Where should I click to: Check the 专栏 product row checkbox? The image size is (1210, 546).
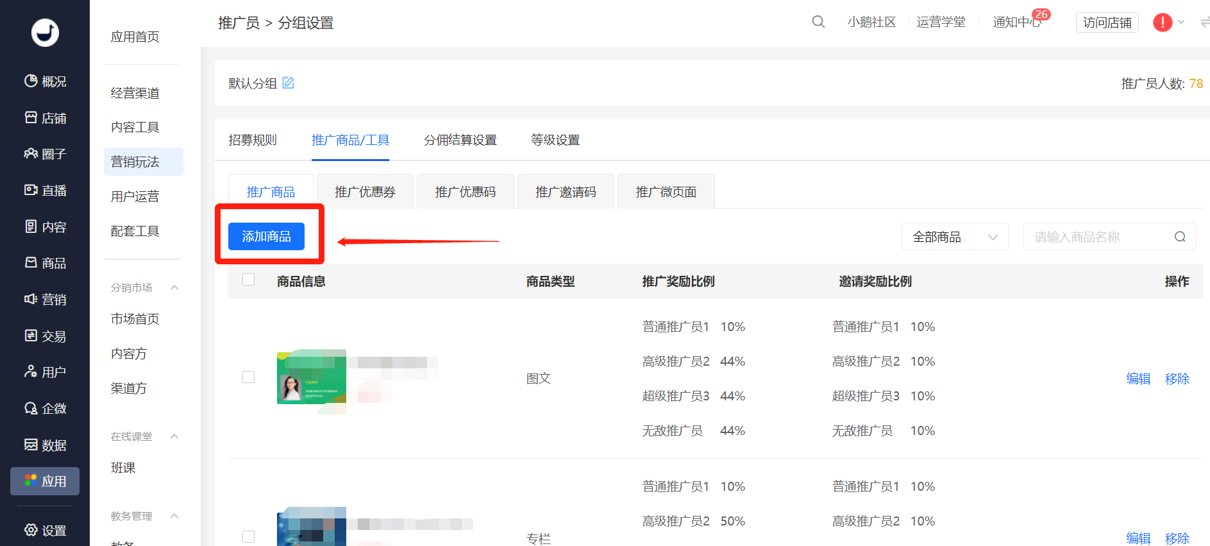coord(249,537)
